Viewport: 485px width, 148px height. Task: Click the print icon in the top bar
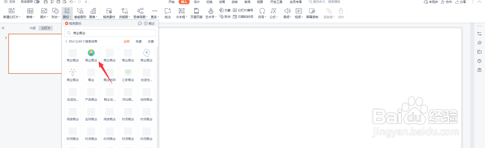click(x=58, y=2)
